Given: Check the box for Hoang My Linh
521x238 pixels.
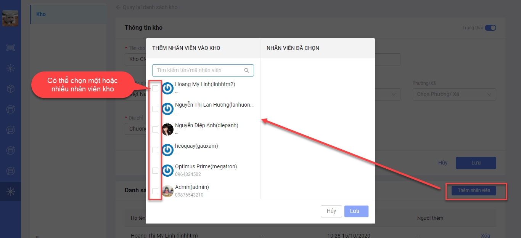Looking at the screenshot, I should point(155,88).
